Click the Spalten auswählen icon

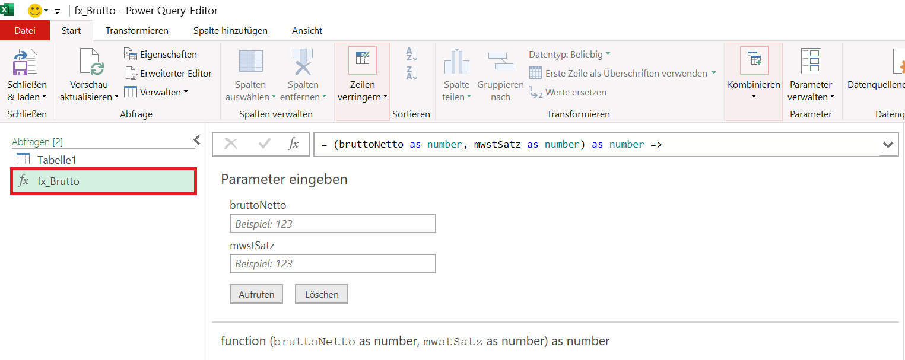250,62
